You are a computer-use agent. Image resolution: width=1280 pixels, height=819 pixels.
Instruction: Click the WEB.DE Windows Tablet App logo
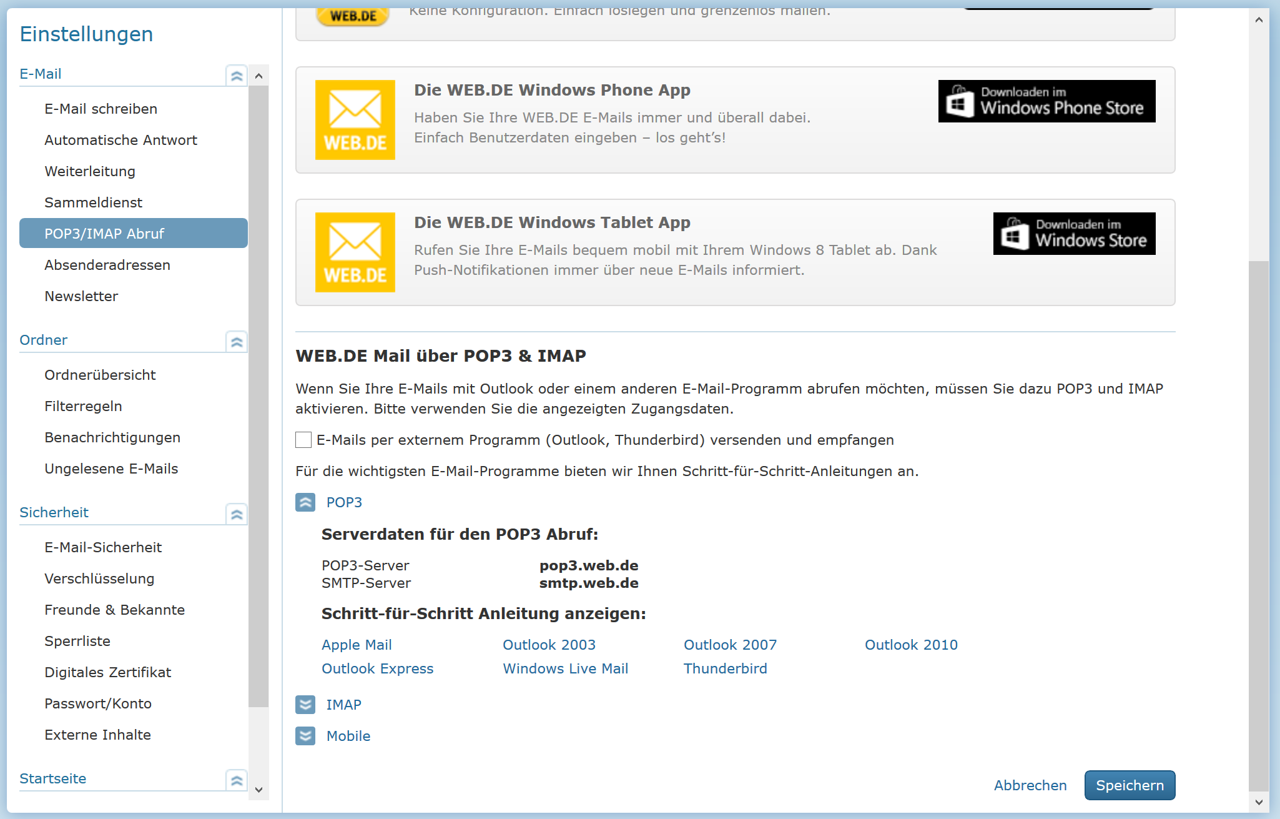(355, 252)
